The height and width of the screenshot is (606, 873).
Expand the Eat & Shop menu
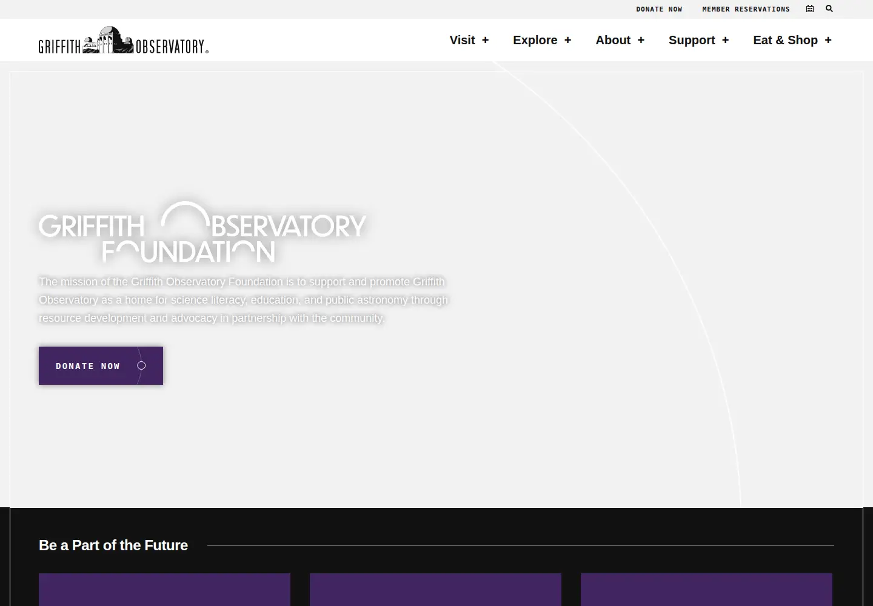click(x=792, y=40)
